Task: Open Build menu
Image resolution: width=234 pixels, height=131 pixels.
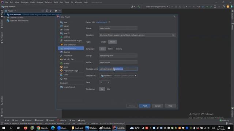Action: click(56, 2)
